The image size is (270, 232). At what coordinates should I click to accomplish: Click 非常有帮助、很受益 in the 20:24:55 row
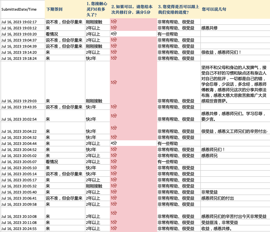(x=176, y=229)
